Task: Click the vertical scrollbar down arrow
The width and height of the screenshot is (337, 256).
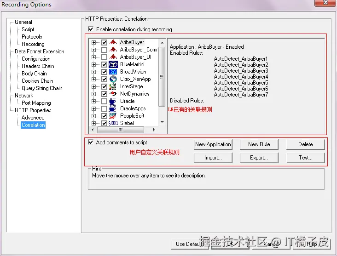Action: (x=162, y=122)
